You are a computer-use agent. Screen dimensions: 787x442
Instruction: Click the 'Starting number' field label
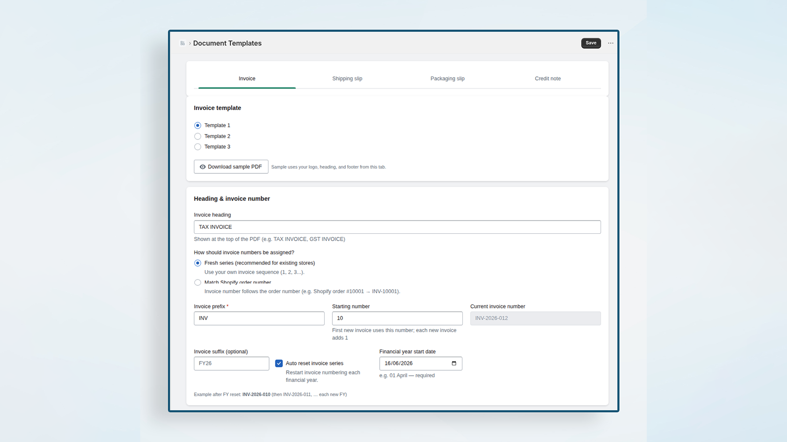(351, 306)
